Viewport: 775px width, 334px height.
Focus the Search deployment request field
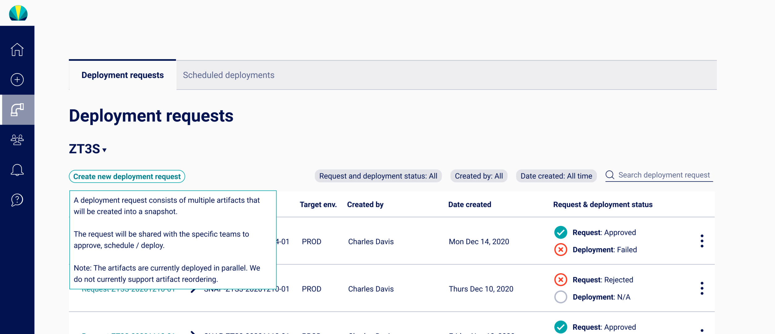pos(659,175)
